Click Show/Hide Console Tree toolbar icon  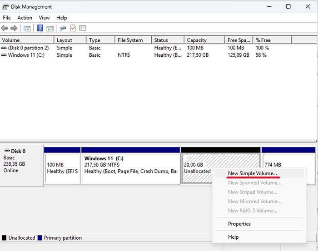(27, 28)
